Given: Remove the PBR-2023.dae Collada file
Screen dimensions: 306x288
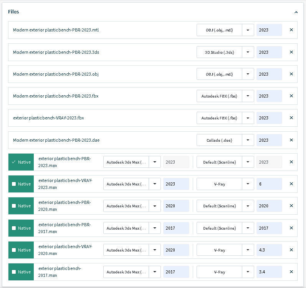Looking at the screenshot, I should [x=291, y=140].
